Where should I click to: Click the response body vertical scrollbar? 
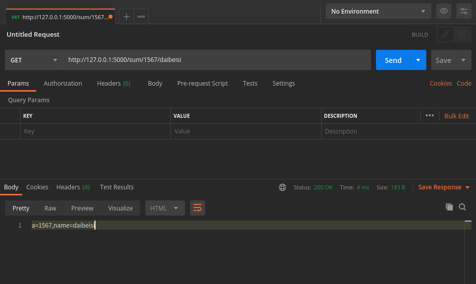point(468,252)
